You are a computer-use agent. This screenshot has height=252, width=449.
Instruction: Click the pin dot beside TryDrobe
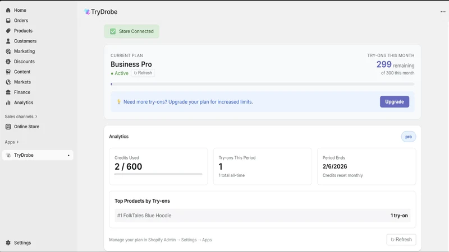coord(68,156)
